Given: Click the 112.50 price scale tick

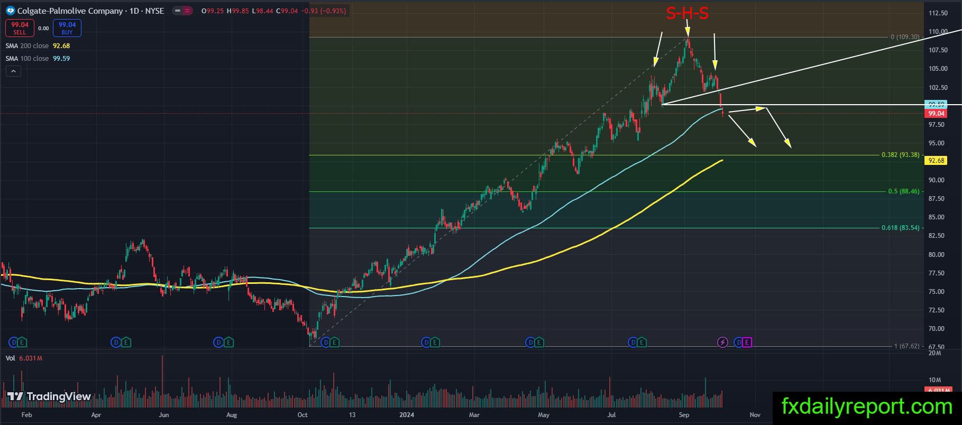Looking at the screenshot, I should pyautogui.click(x=938, y=13).
